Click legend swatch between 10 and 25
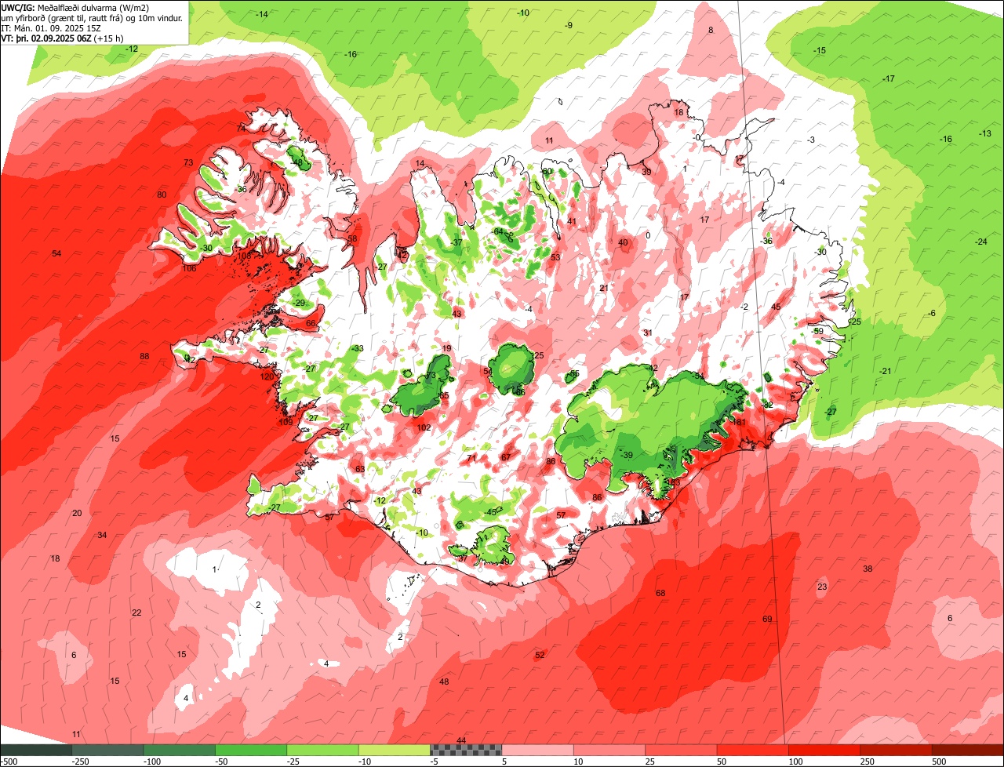The image size is (1004, 767). 609,750
